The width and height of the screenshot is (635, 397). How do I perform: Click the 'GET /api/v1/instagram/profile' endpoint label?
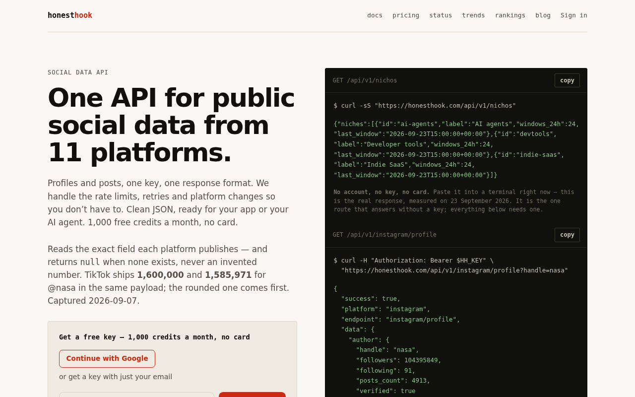384,235
